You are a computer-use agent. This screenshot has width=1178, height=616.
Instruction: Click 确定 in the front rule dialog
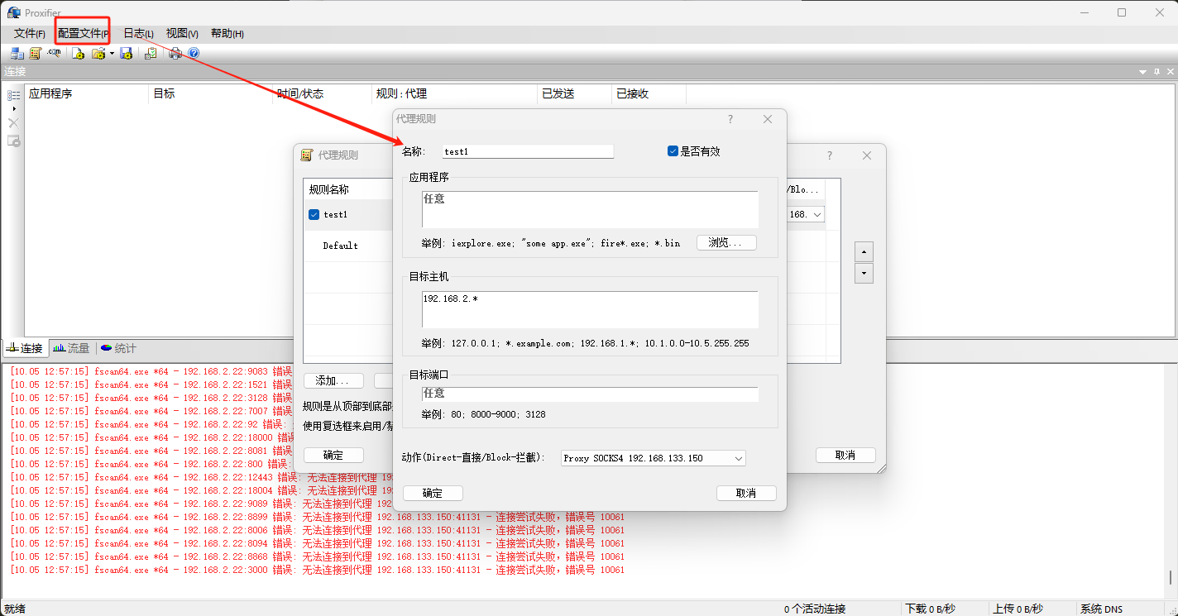click(433, 493)
